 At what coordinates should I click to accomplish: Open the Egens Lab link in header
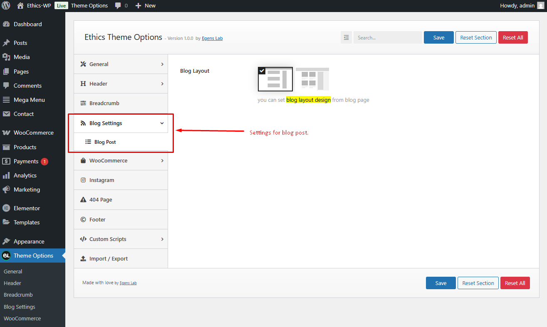[x=212, y=38]
